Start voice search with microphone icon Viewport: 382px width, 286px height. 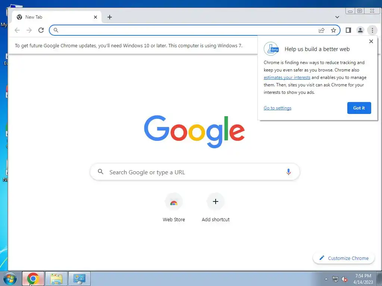click(288, 172)
